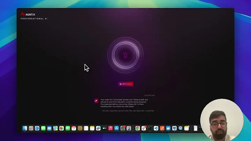
Task: Open Reminders in the dock
Action: point(86,128)
